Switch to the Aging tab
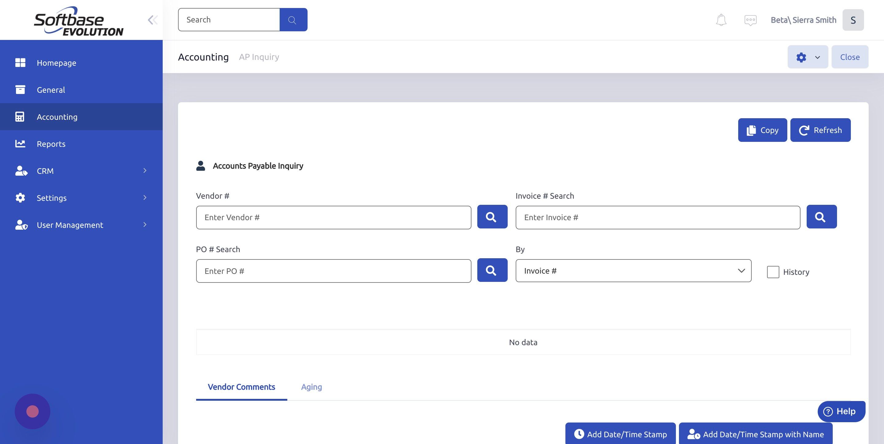The image size is (884, 444). coord(311,387)
